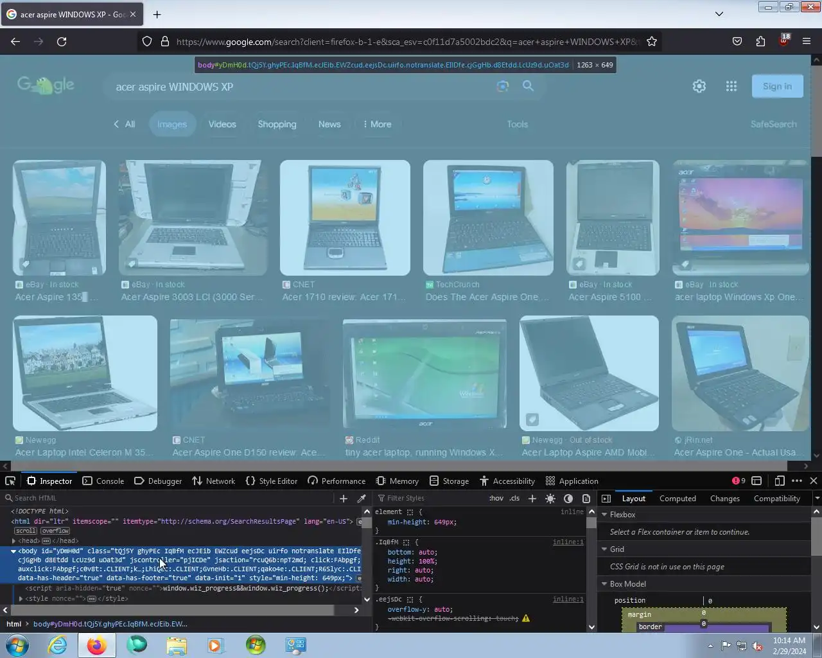Open the CNET Acer 1710 review thumbnail

[345, 218]
